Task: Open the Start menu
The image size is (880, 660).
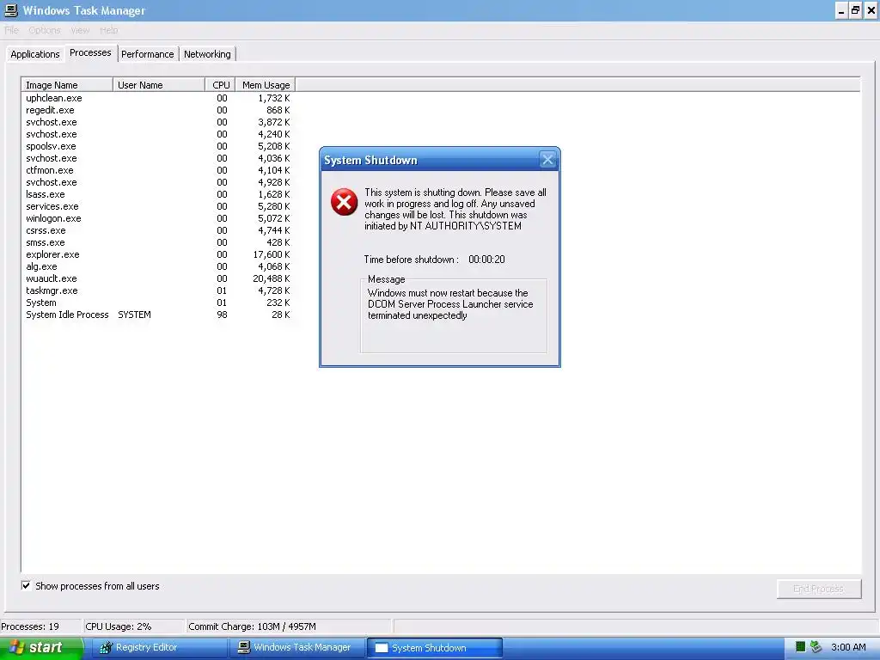Action: click(41, 648)
